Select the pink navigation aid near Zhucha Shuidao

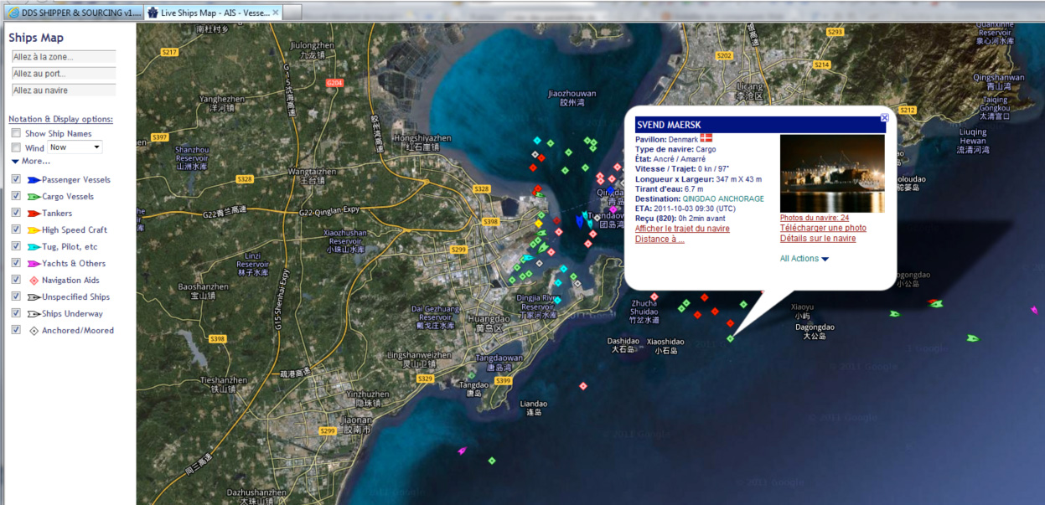(654, 296)
